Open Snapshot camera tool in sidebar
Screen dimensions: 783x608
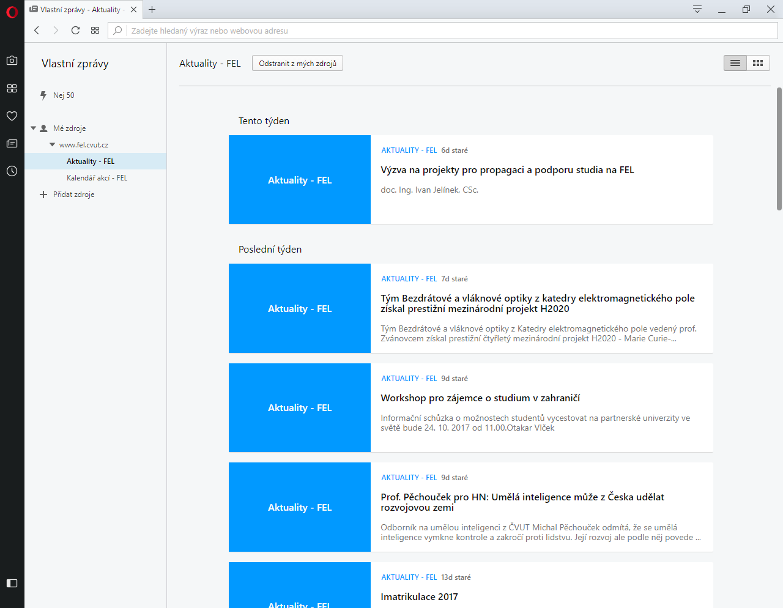[x=12, y=61]
